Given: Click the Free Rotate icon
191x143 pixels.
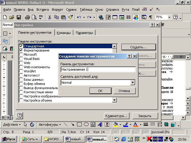Looking at the screenshot, I should tap(32, 125).
